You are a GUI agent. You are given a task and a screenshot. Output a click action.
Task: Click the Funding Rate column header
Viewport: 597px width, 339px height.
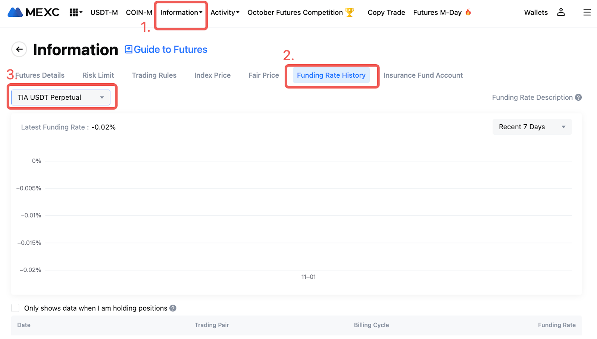pos(556,325)
